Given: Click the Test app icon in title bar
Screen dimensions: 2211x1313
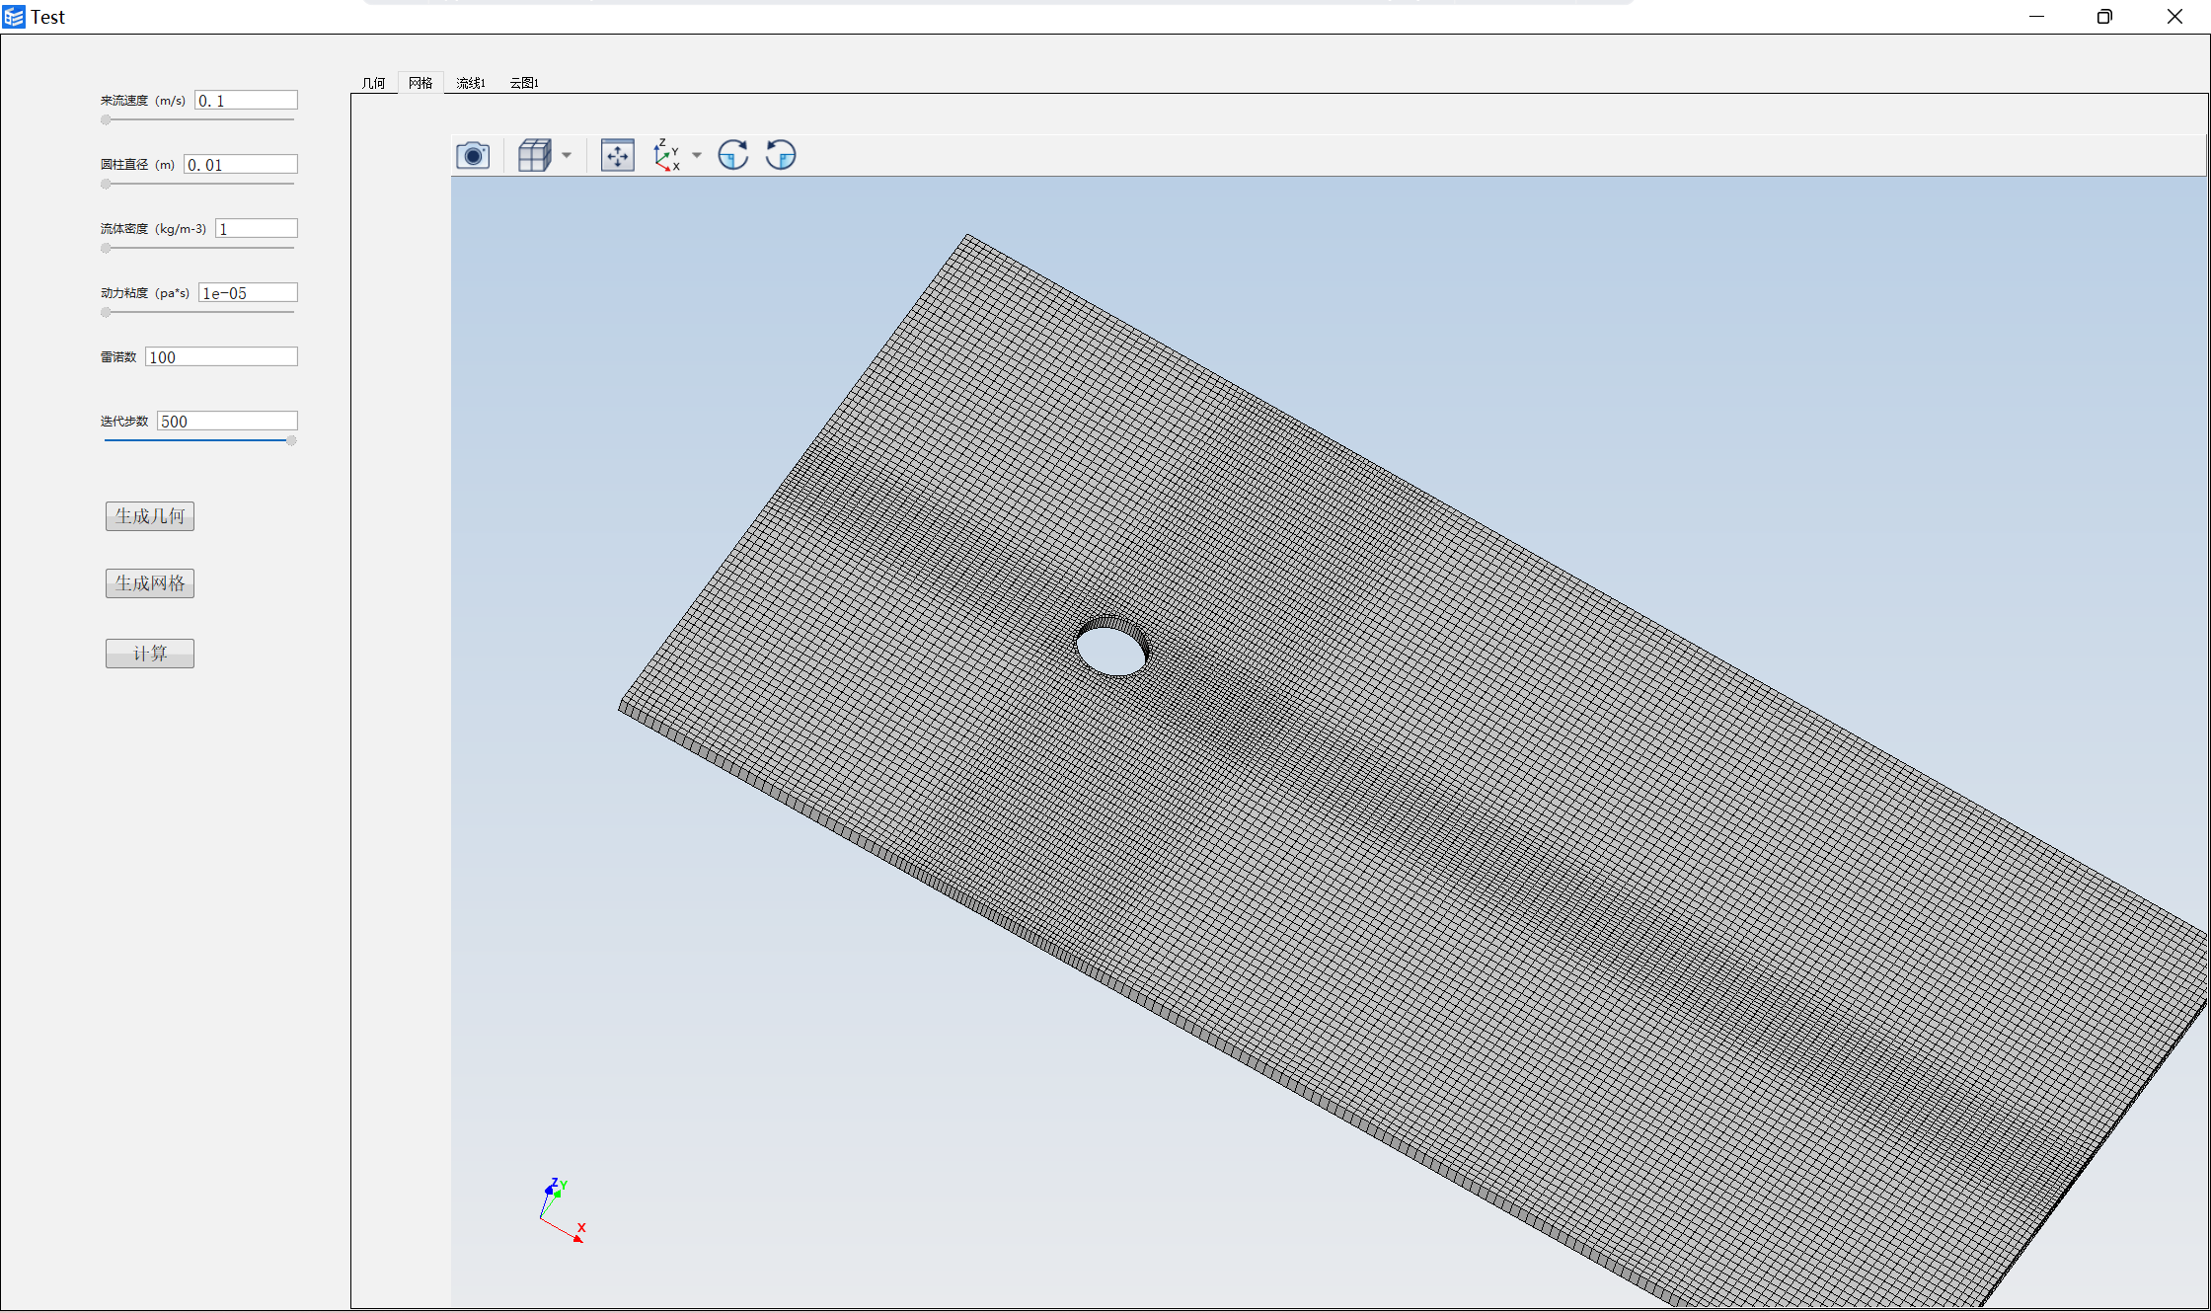Looking at the screenshot, I should (14, 17).
